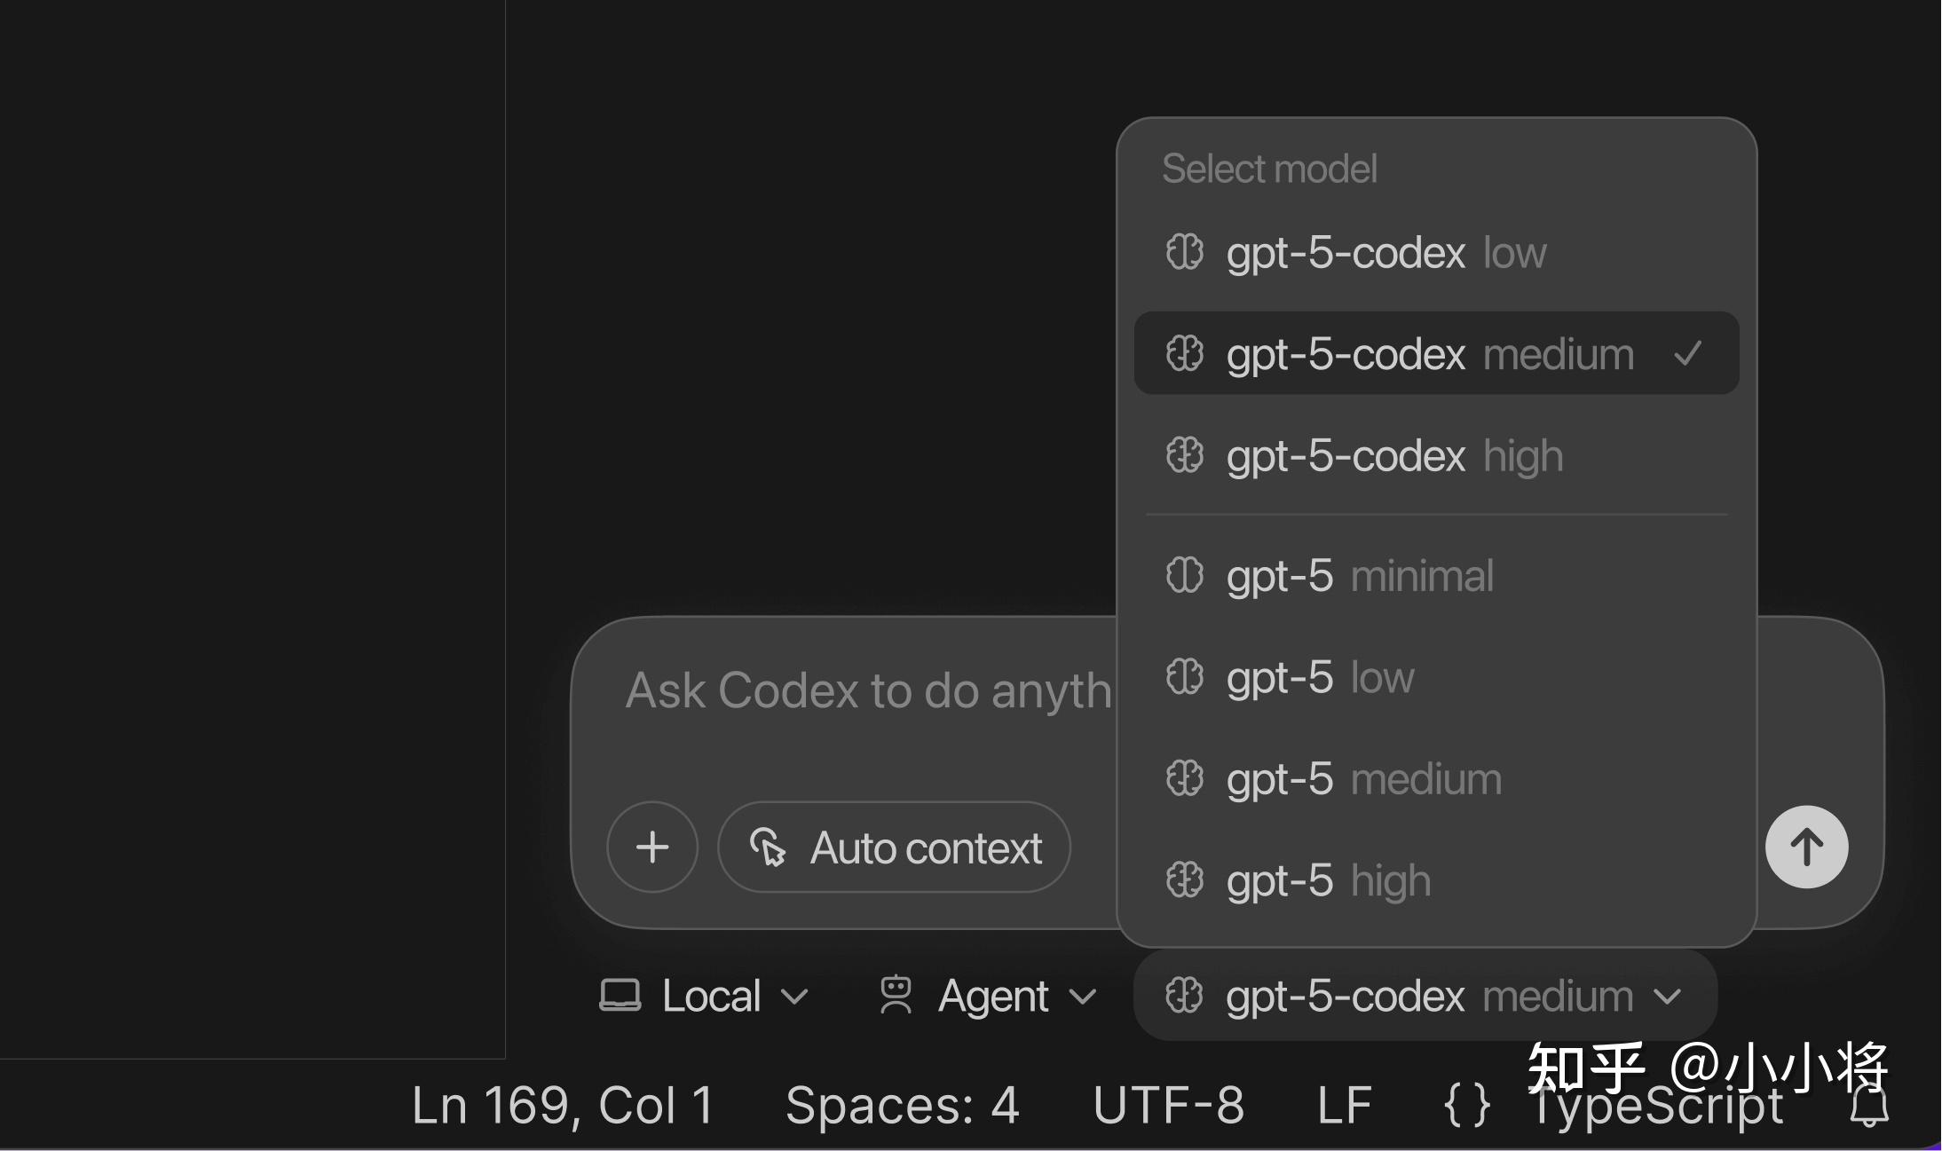Click the plus button to add attachments
Screen dimensions: 1942x1151
652,847
